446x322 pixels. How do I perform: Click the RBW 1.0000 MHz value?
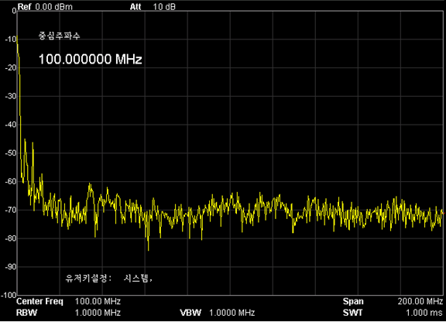click(x=98, y=313)
